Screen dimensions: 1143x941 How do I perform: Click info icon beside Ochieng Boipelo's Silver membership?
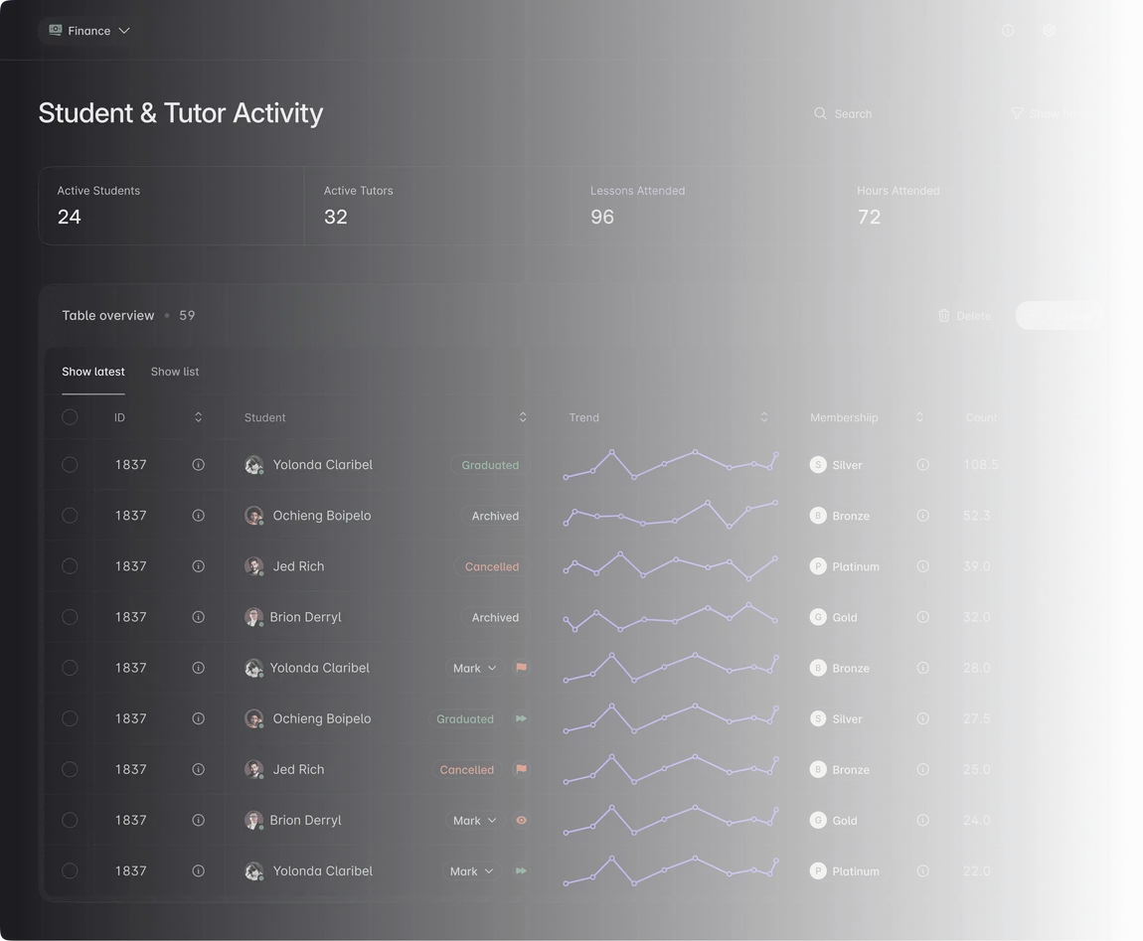pos(923,718)
